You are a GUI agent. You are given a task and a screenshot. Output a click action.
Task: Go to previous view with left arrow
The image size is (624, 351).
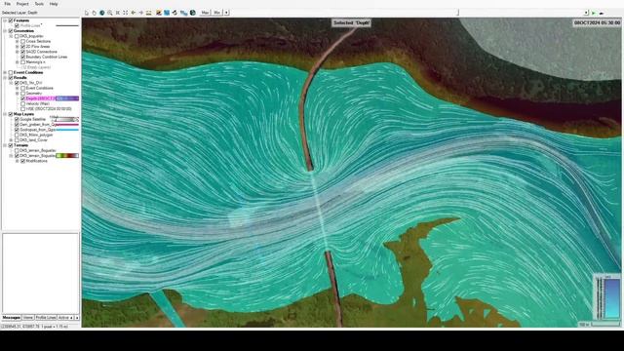click(134, 13)
